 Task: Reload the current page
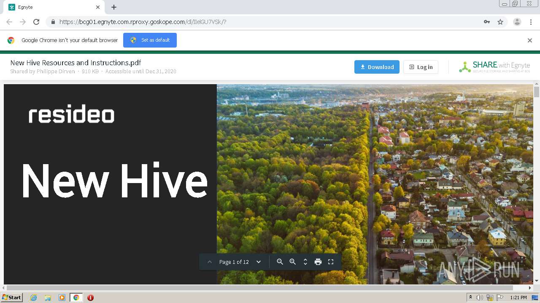click(x=36, y=22)
